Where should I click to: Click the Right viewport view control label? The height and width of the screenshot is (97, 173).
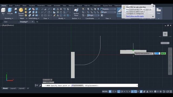[5, 25]
